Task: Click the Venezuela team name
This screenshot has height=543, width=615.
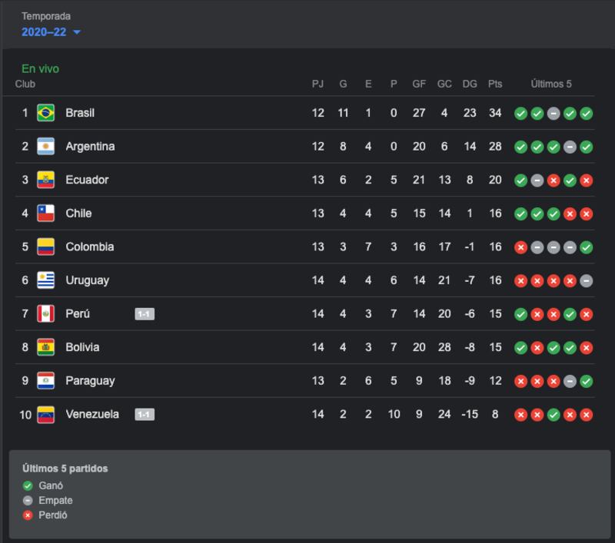Action: tap(92, 414)
